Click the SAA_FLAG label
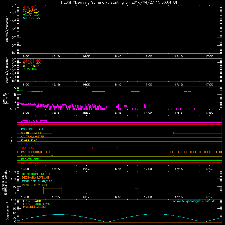 28,148
